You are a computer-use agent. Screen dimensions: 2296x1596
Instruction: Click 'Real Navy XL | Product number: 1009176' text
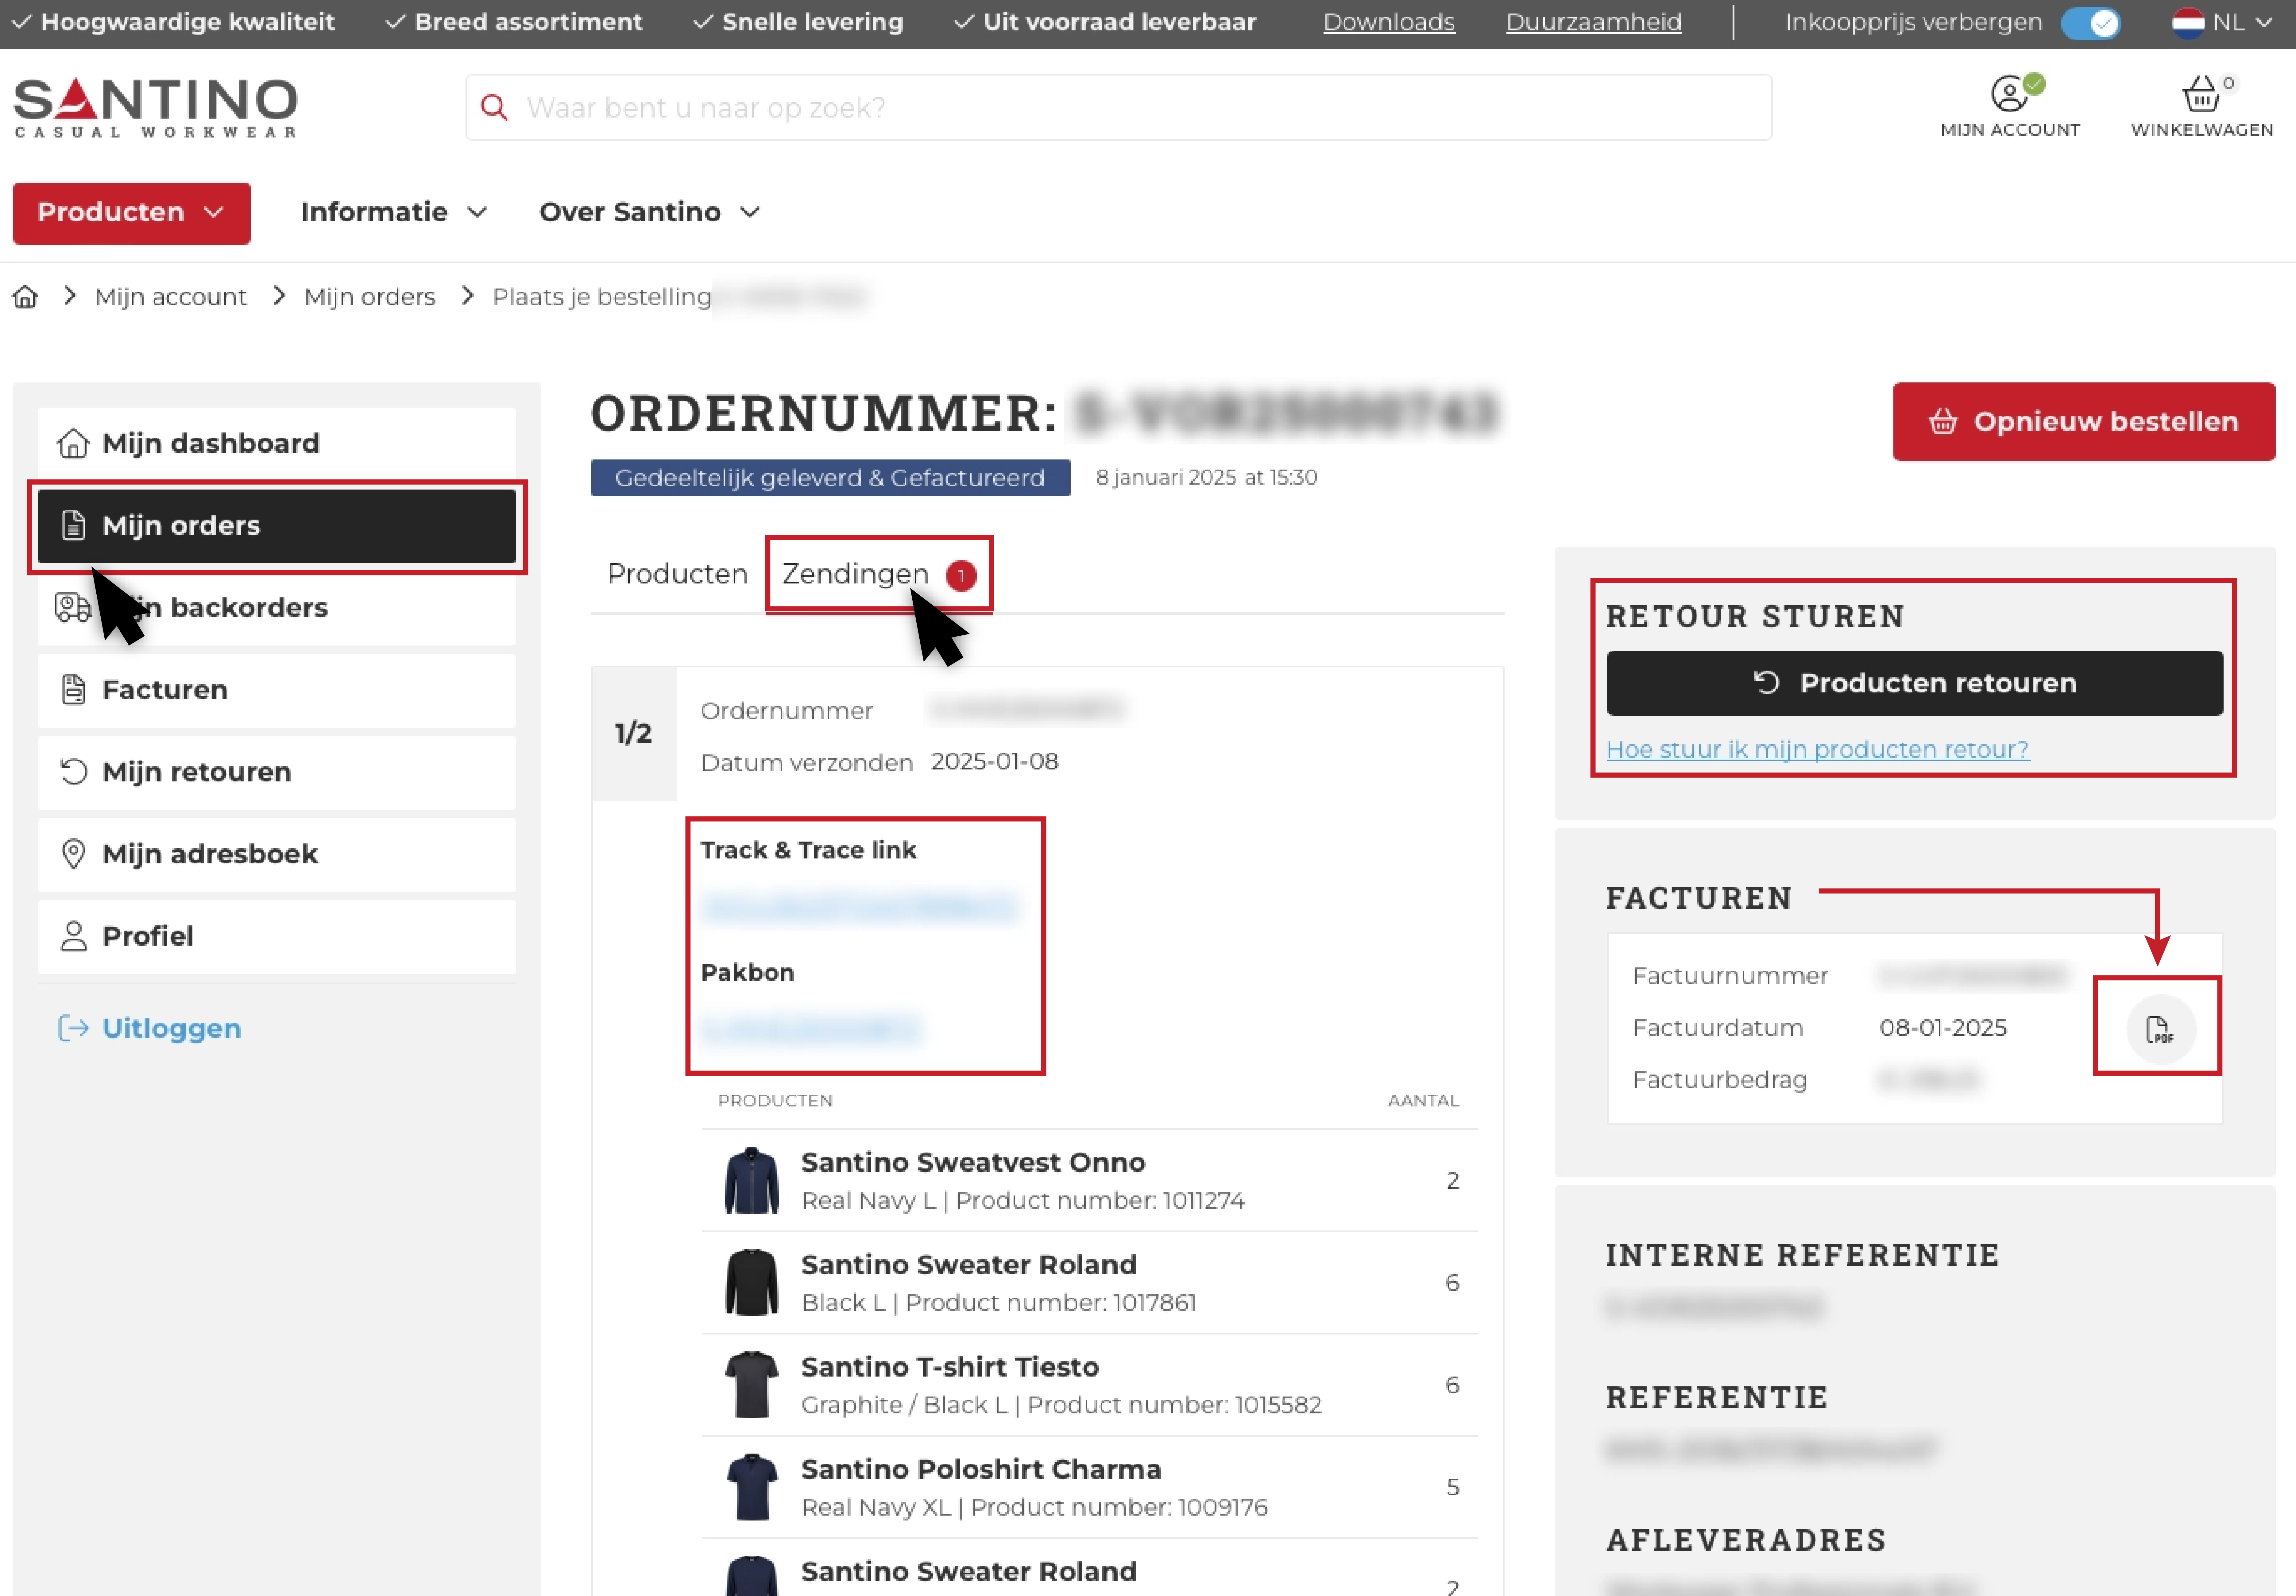pos(1034,1508)
